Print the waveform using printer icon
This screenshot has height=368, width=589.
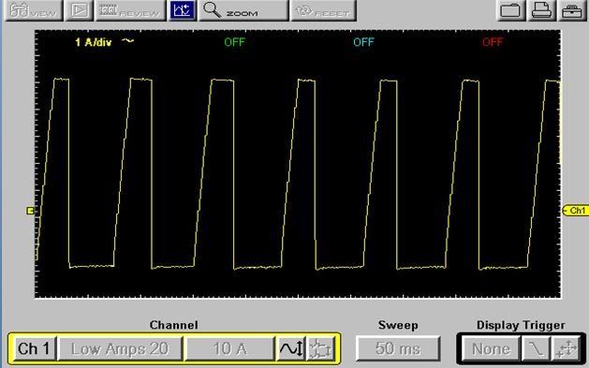tap(541, 10)
